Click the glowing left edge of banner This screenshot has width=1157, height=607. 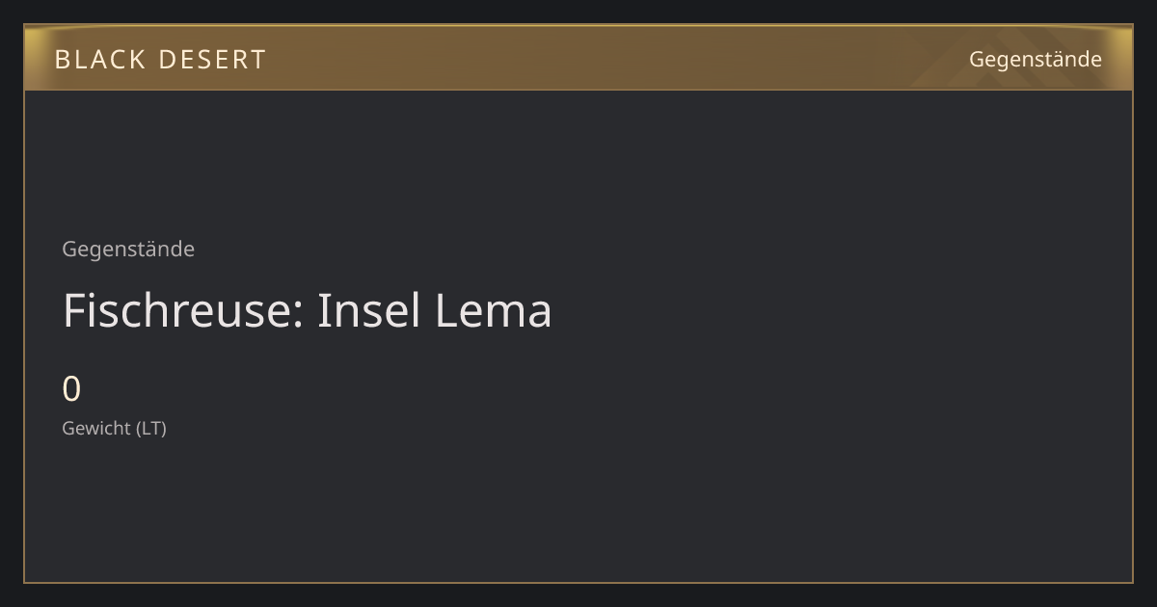34,59
